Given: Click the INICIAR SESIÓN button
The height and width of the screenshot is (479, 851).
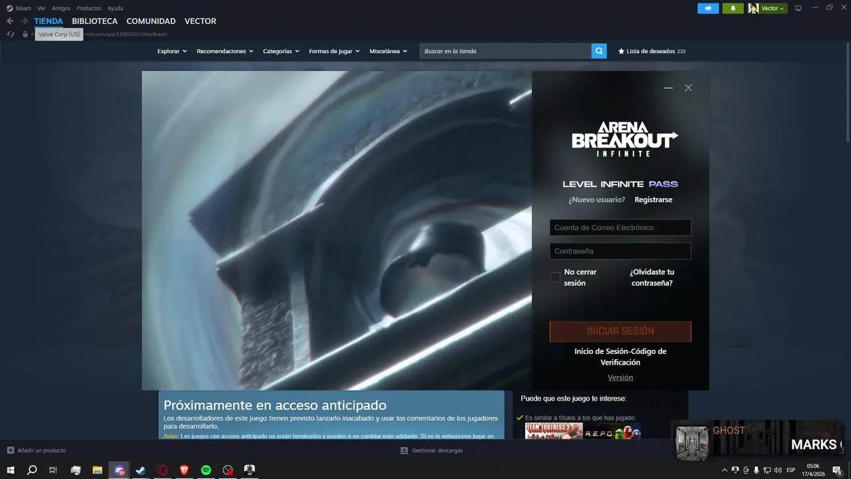Looking at the screenshot, I should point(620,331).
